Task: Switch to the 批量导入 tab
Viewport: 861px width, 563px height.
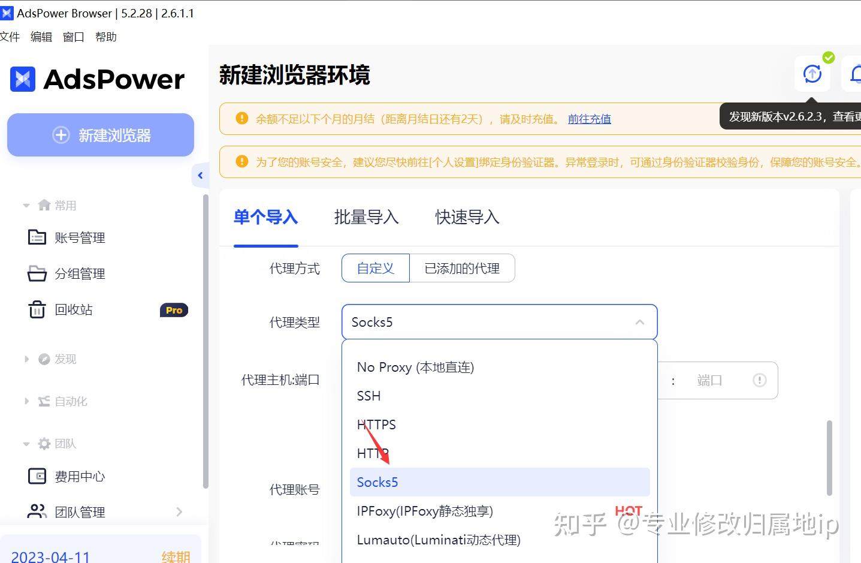Action: pos(367,217)
